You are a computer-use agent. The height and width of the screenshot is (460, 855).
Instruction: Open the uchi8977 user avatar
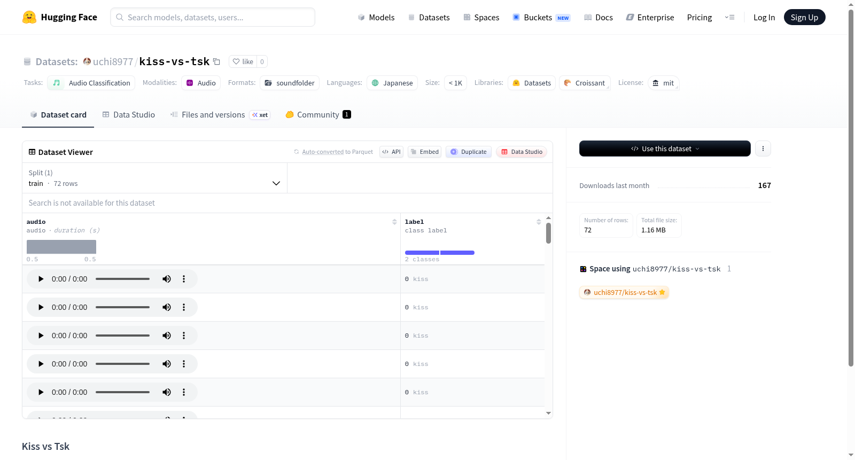[87, 61]
